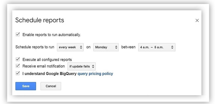The height and width of the screenshot is (104, 215).
Task: Uncheck the Execute all configured reports checkbox
Action: point(18,60)
